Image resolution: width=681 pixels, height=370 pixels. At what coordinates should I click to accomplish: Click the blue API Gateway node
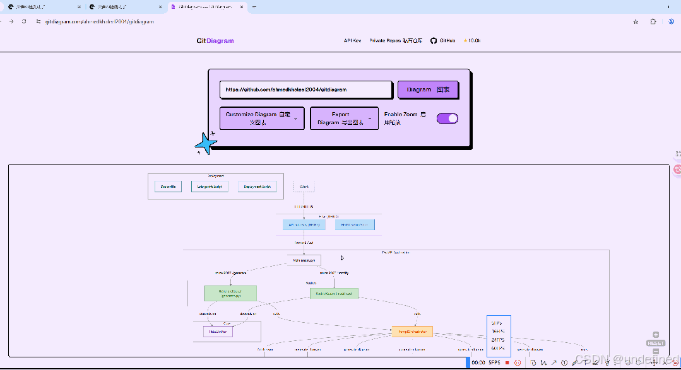pos(304,224)
